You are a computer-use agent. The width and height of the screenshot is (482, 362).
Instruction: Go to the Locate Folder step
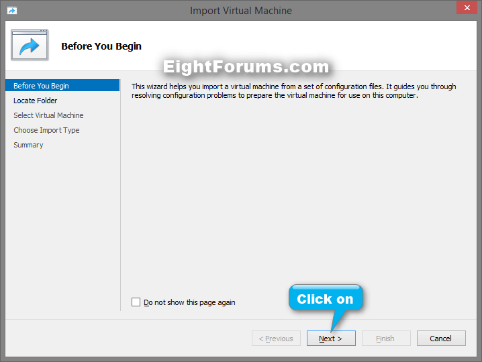point(35,101)
